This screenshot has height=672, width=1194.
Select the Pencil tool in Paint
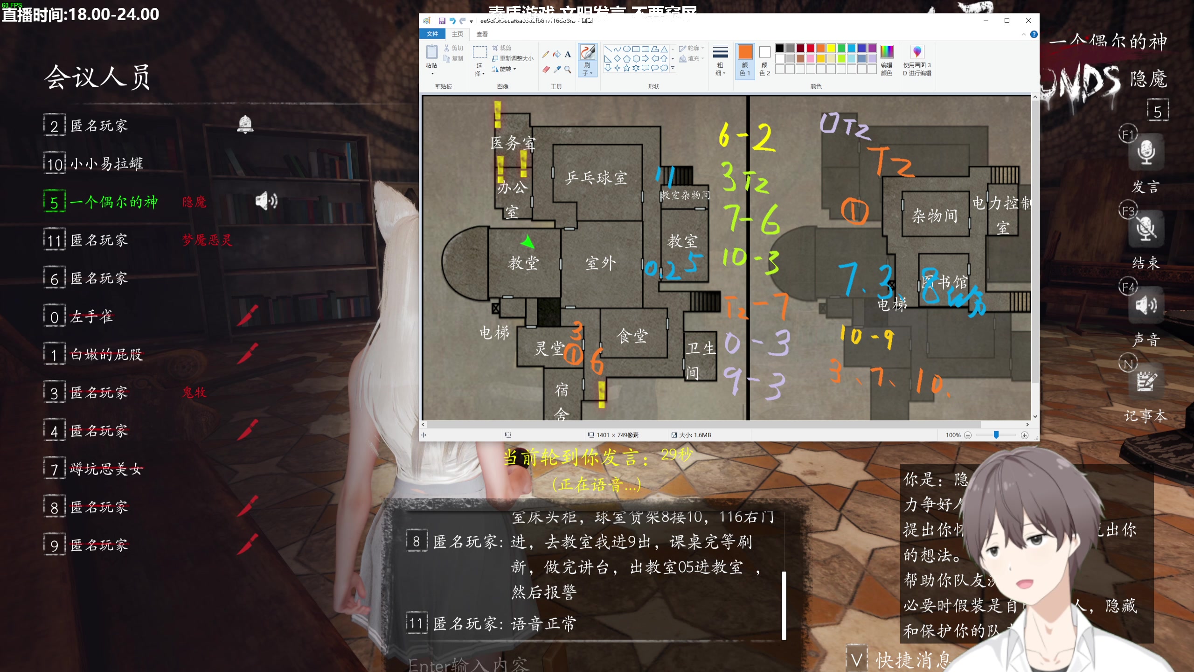[546, 55]
